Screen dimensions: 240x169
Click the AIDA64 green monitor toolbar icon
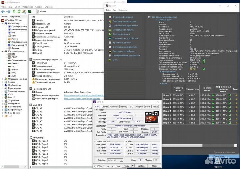click(x=29, y=11)
